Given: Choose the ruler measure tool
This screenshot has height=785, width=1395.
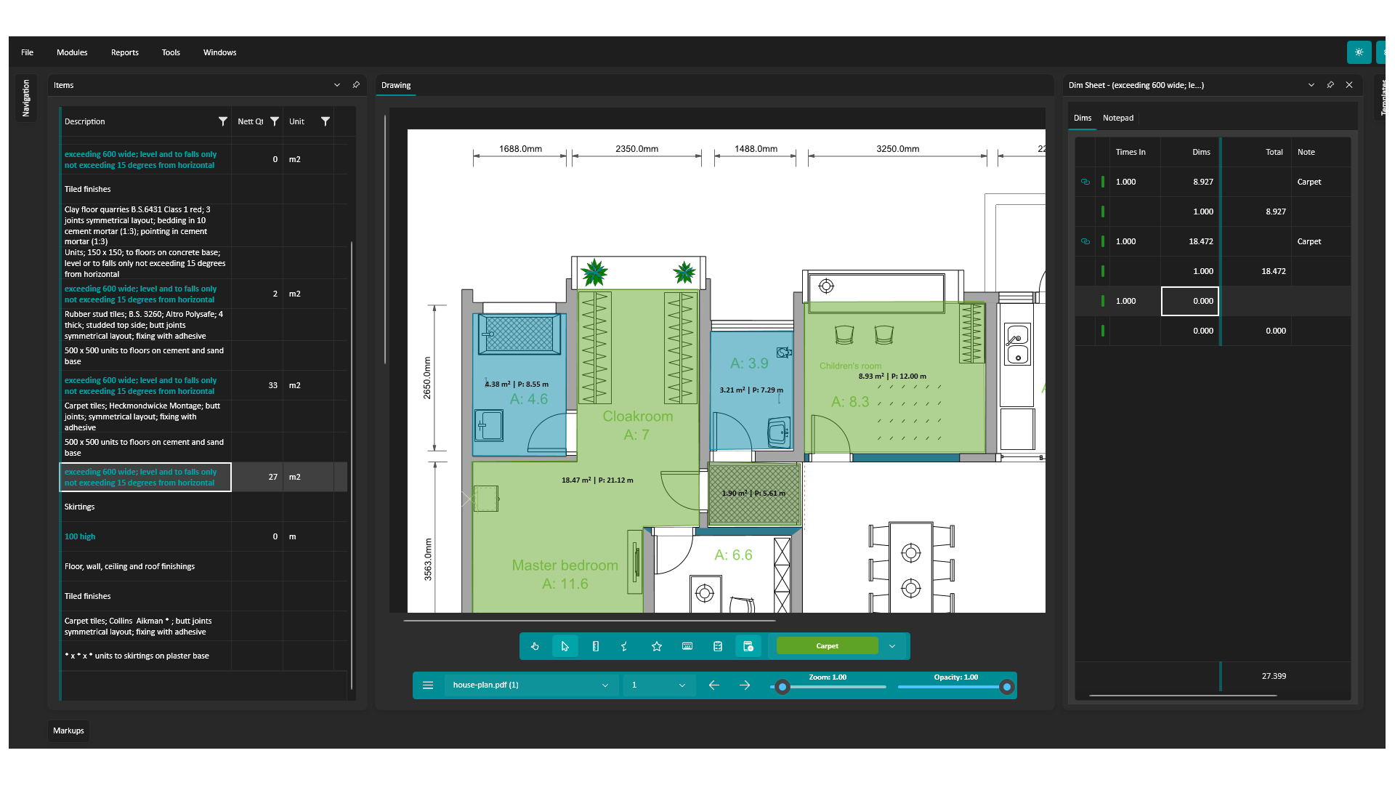Looking at the screenshot, I should 596,646.
